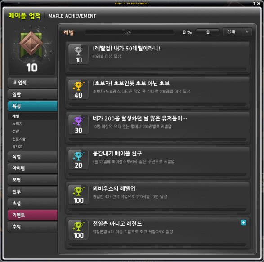
Task: Open the 추억 category
Action: [x=32, y=226]
